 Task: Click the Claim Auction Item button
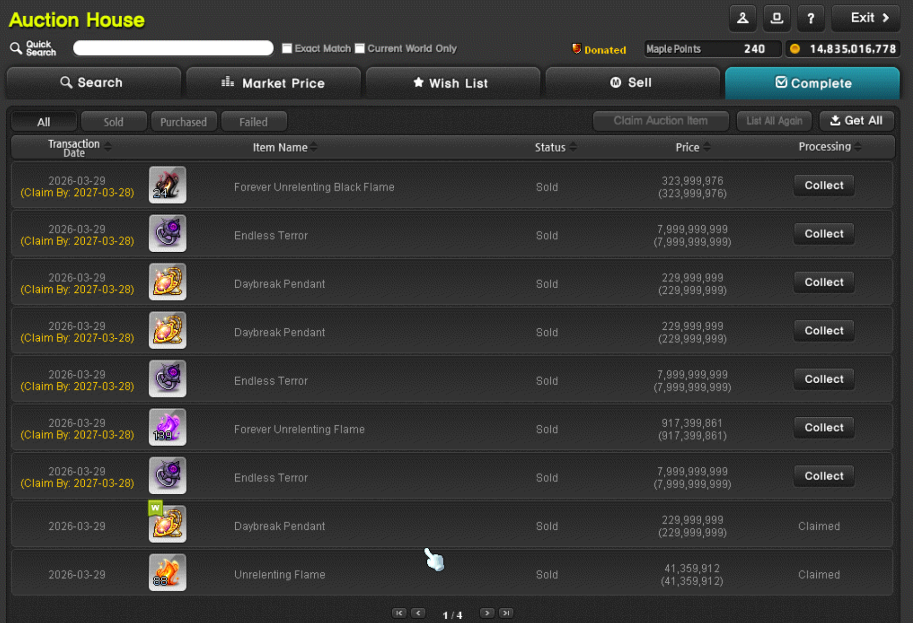click(661, 121)
